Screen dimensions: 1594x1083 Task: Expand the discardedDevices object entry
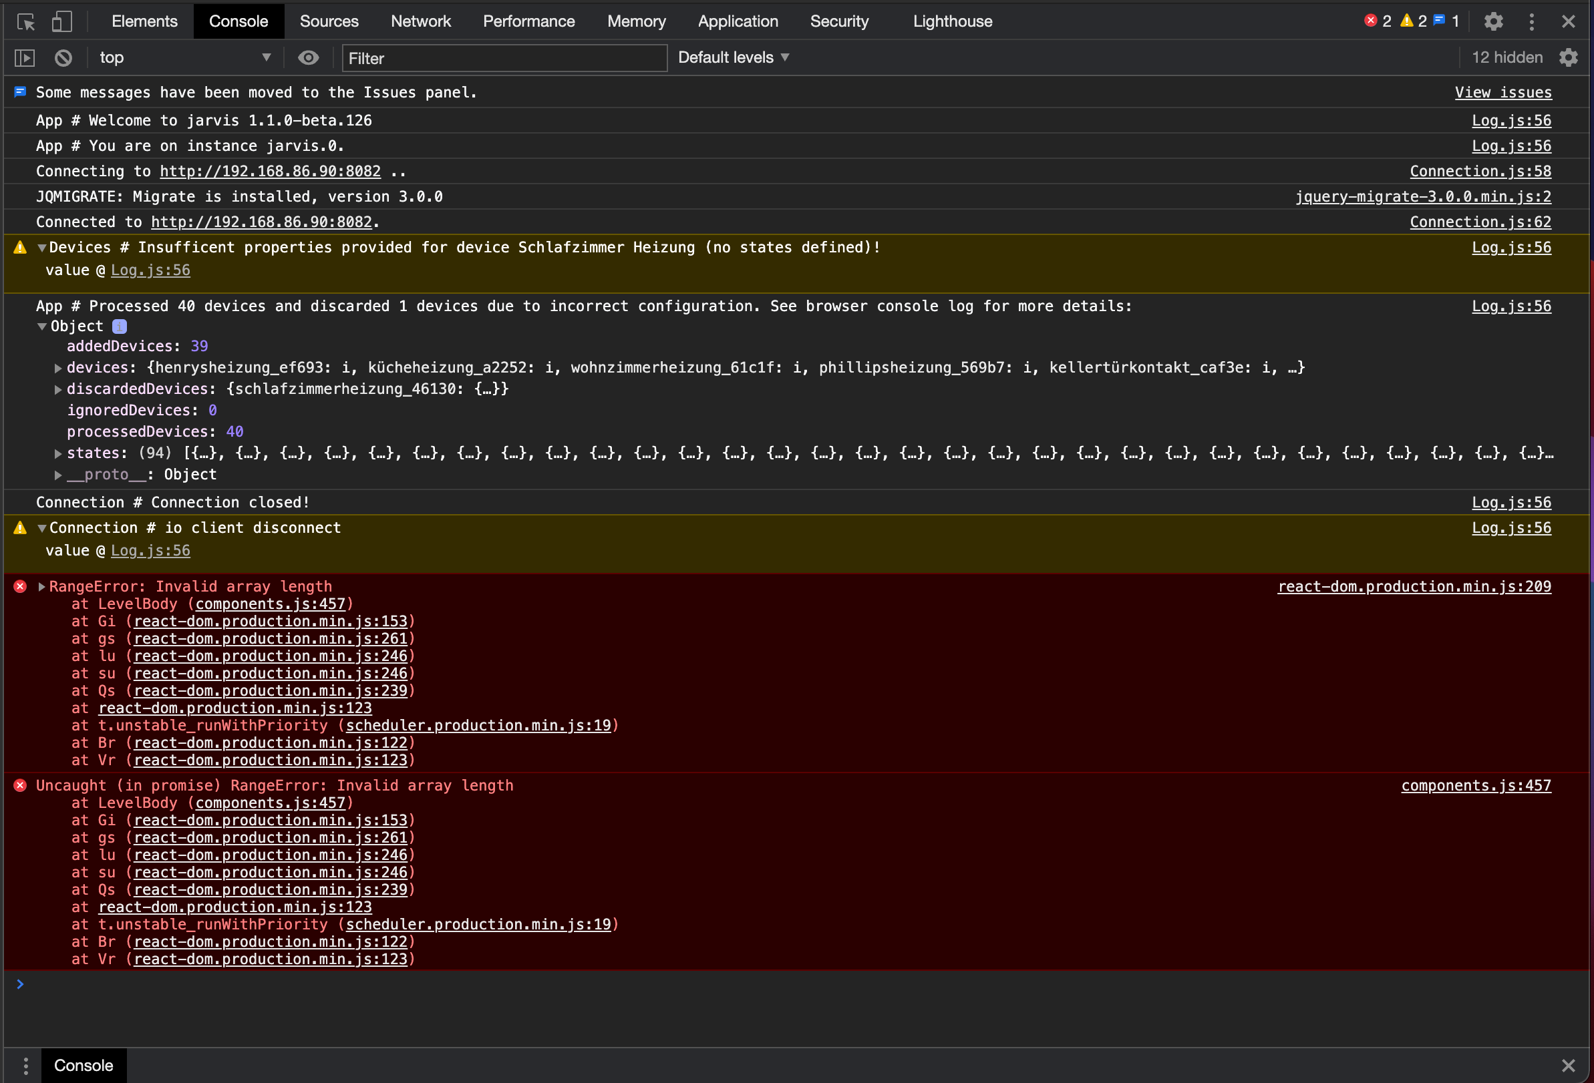click(58, 389)
